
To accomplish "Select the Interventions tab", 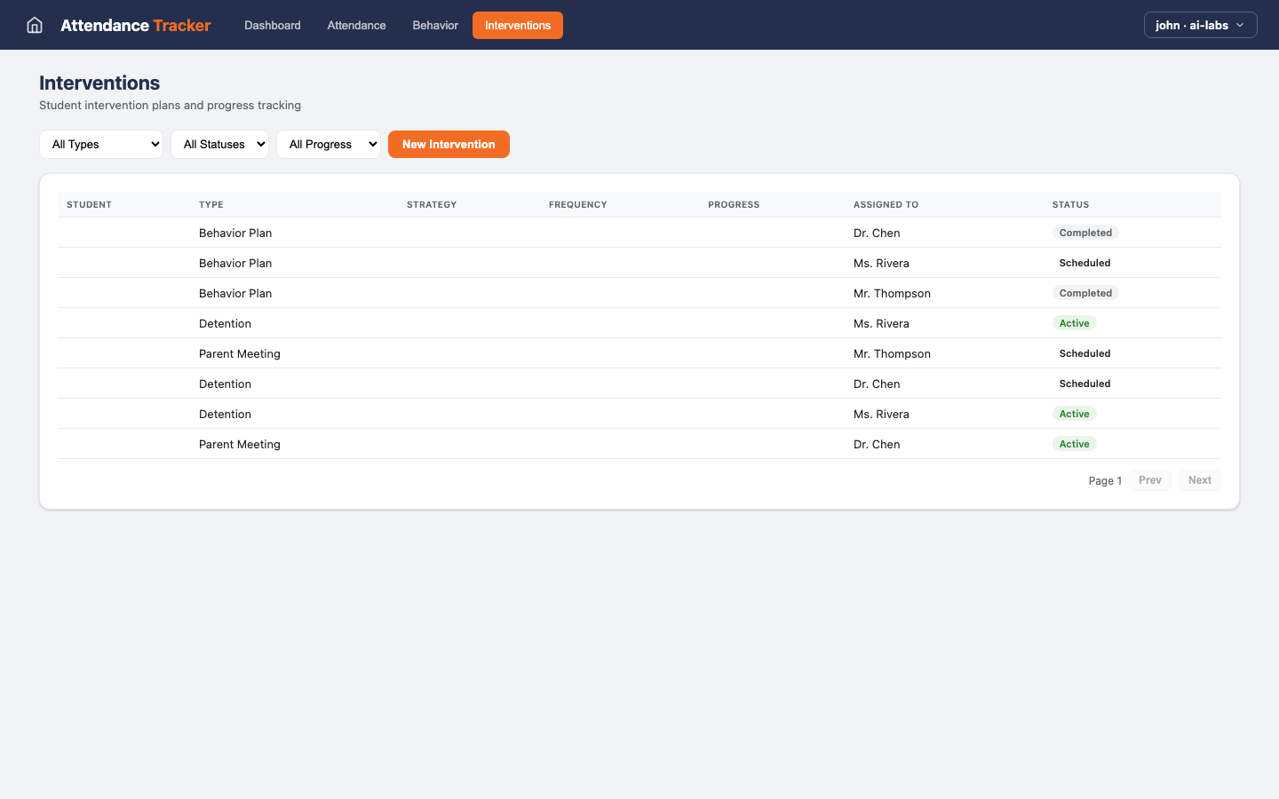I will (517, 25).
